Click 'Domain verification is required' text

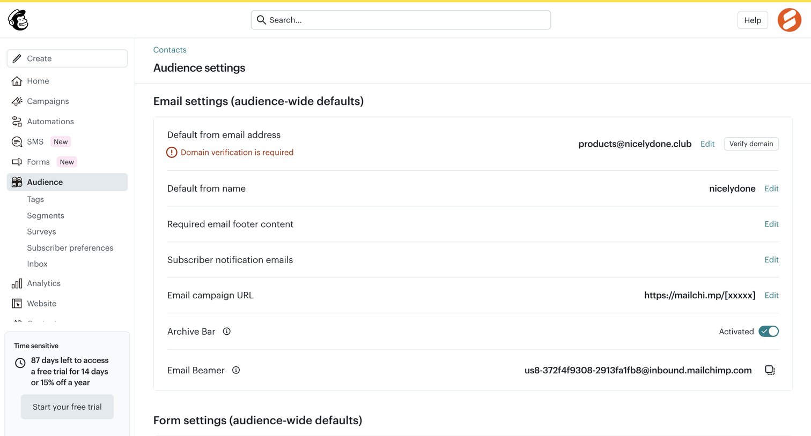click(x=237, y=152)
